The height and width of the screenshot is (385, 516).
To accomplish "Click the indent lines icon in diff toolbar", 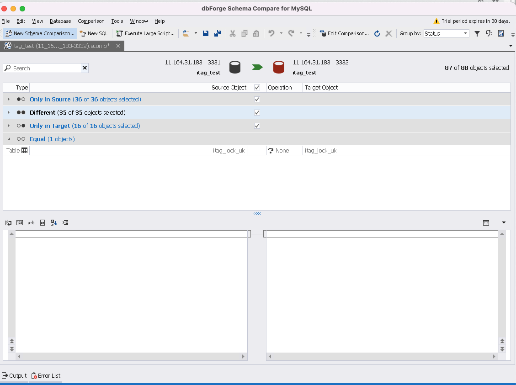I will (65, 222).
